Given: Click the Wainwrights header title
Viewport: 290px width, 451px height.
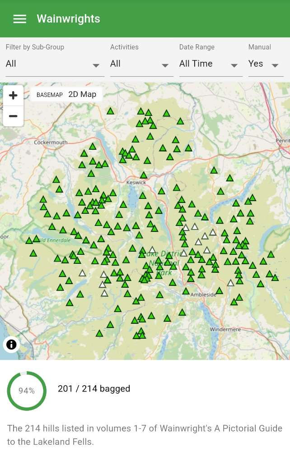Looking at the screenshot, I should [x=69, y=18].
